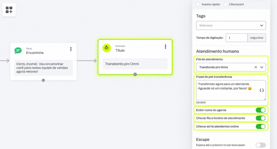Select the Transbordo pro Omni node content box

tap(135, 64)
